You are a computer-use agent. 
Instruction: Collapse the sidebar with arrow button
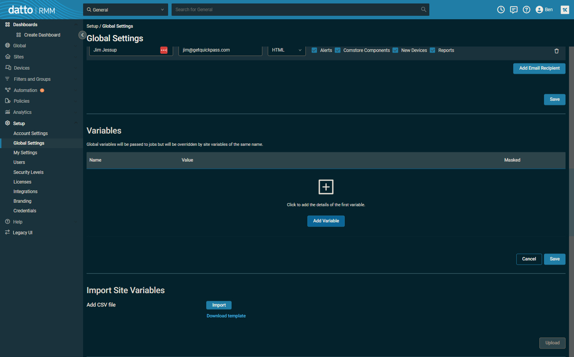point(82,35)
